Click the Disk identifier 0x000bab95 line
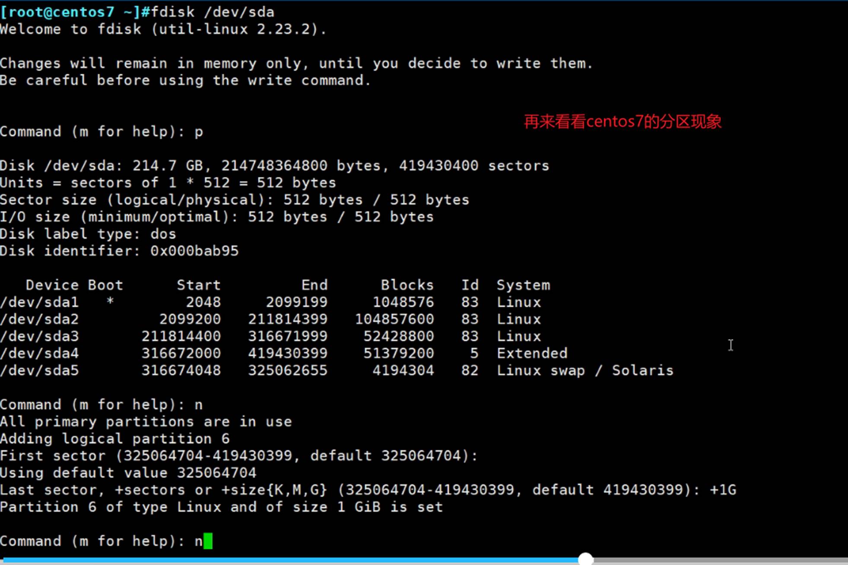 (x=119, y=251)
